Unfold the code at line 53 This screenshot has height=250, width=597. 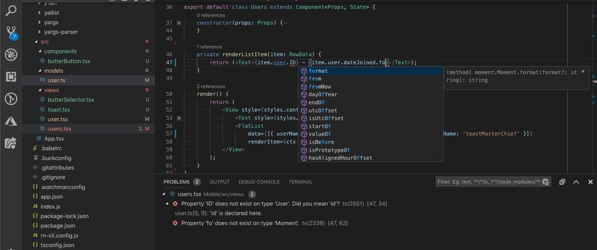[x=179, y=118]
